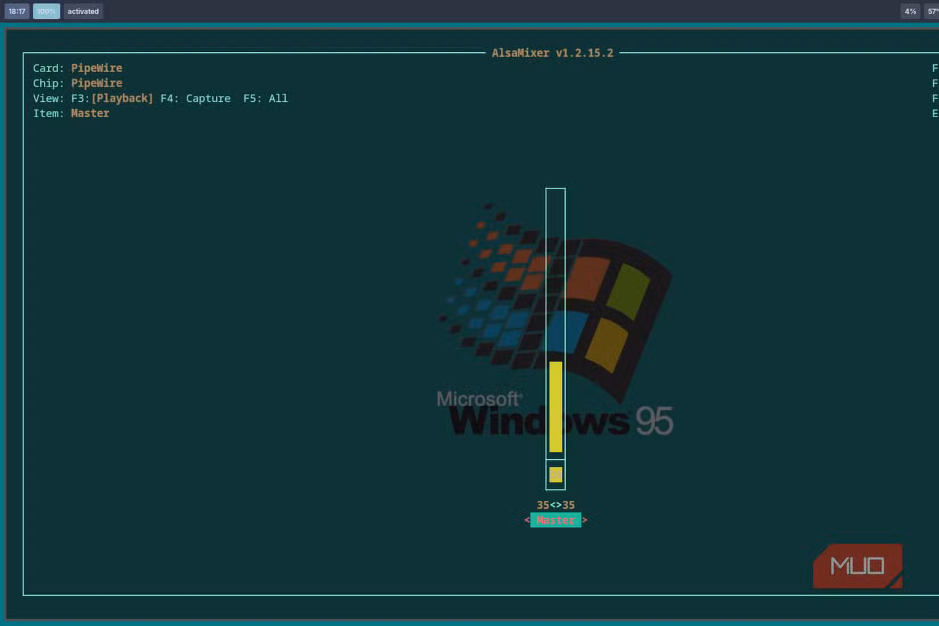Click the 100% indicator in the status bar
Image resolution: width=939 pixels, height=626 pixels.
(x=46, y=11)
